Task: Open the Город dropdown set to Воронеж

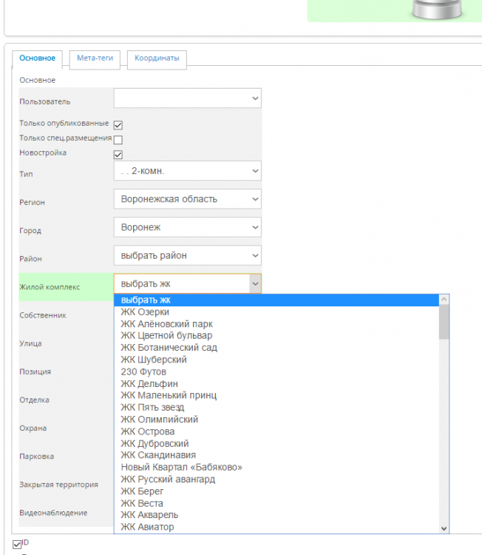Action: pos(187,227)
